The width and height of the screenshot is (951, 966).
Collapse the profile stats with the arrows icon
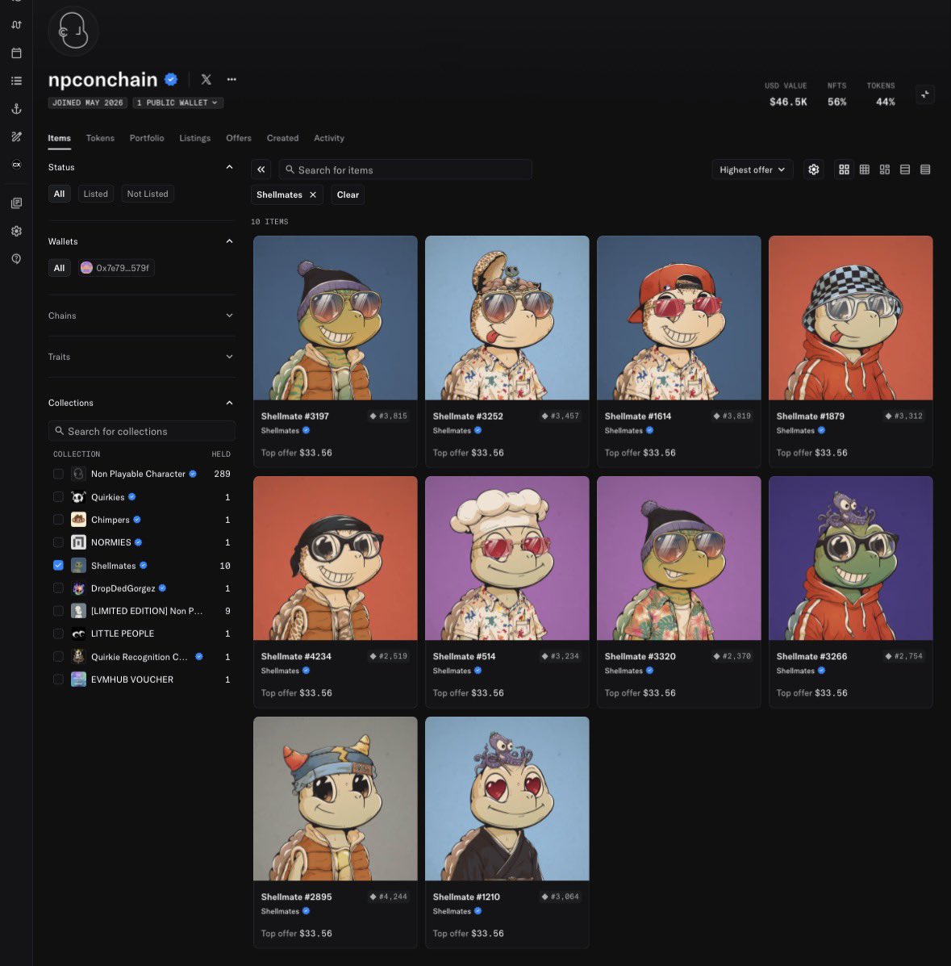click(925, 94)
